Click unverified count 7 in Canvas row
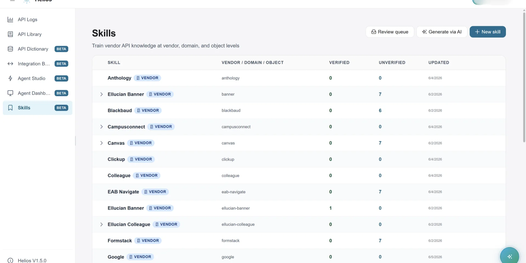The height and width of the screenshot is (263, 526). click(x=380, y=143)
